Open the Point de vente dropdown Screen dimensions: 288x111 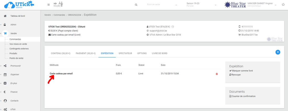coord(162,5)
